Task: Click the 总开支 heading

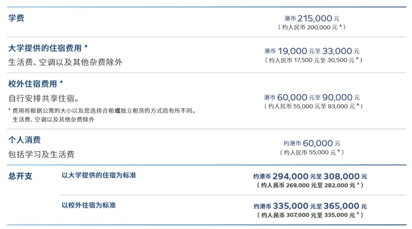Action: 20,176
